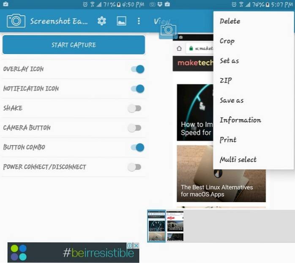Choose Delete from the context menu

point(230,21)
